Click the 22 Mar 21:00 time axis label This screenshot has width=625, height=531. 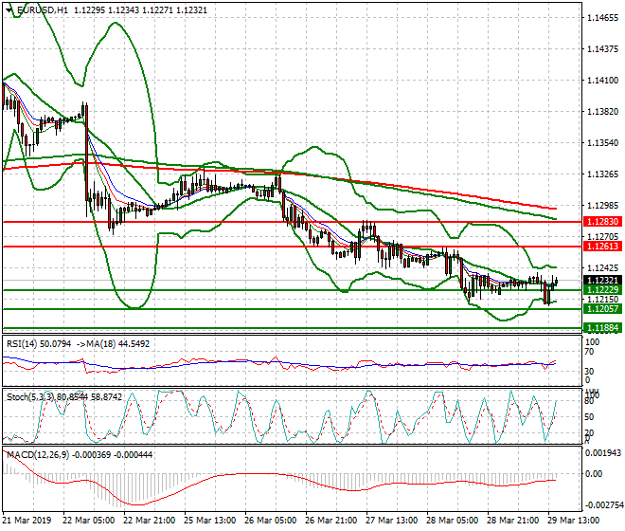click(150, 521)
